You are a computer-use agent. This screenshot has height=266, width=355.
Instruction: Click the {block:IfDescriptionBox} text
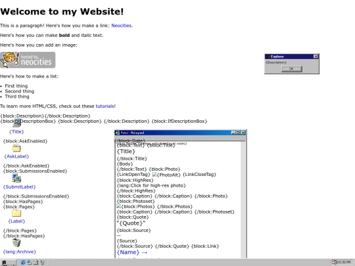click(179, 122)
